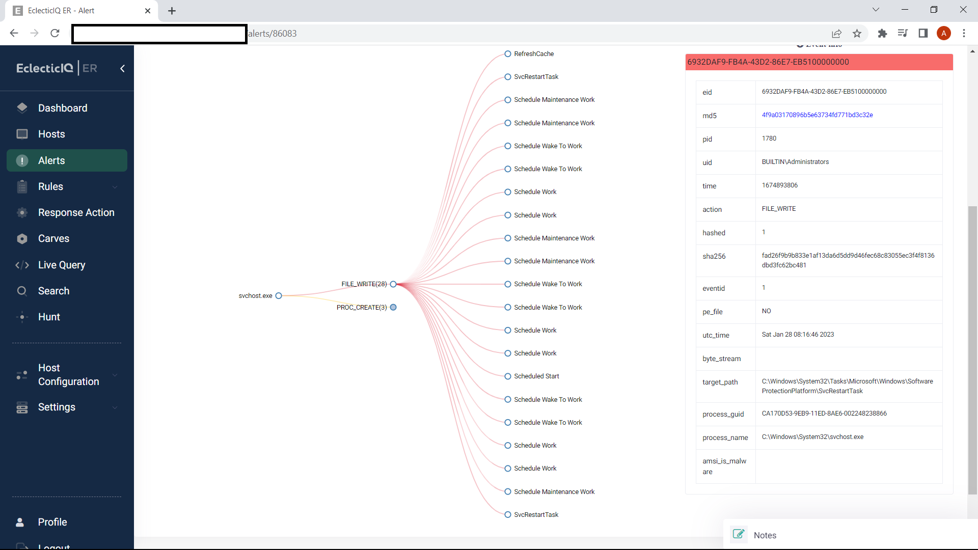The image size is (978, 550).
Task: Open the Profile menu item
Action: click(x=52, y=522)
